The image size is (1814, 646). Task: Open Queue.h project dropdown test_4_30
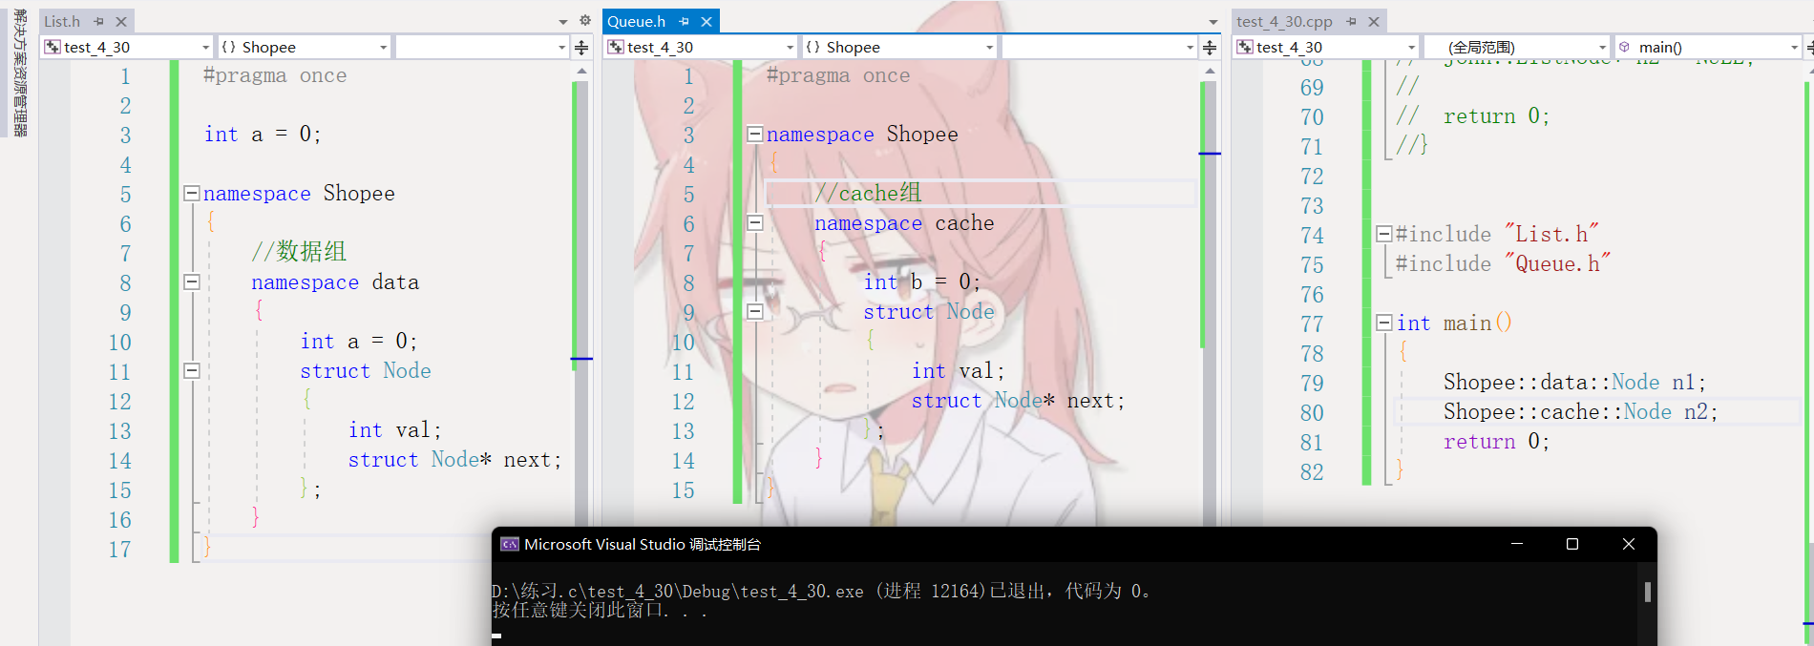[x=701, y=47]
